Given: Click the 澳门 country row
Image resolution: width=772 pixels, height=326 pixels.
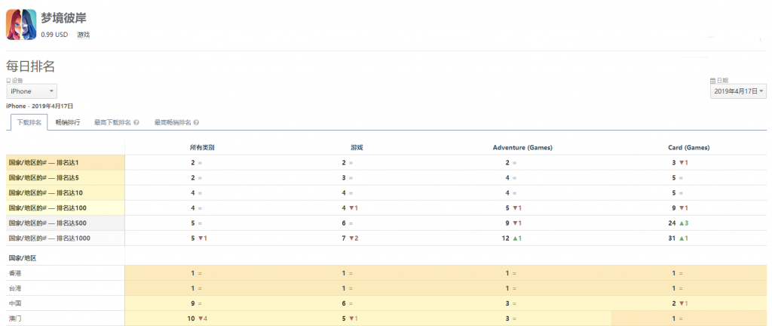Looking at the screenshot, I should point(387,318).
